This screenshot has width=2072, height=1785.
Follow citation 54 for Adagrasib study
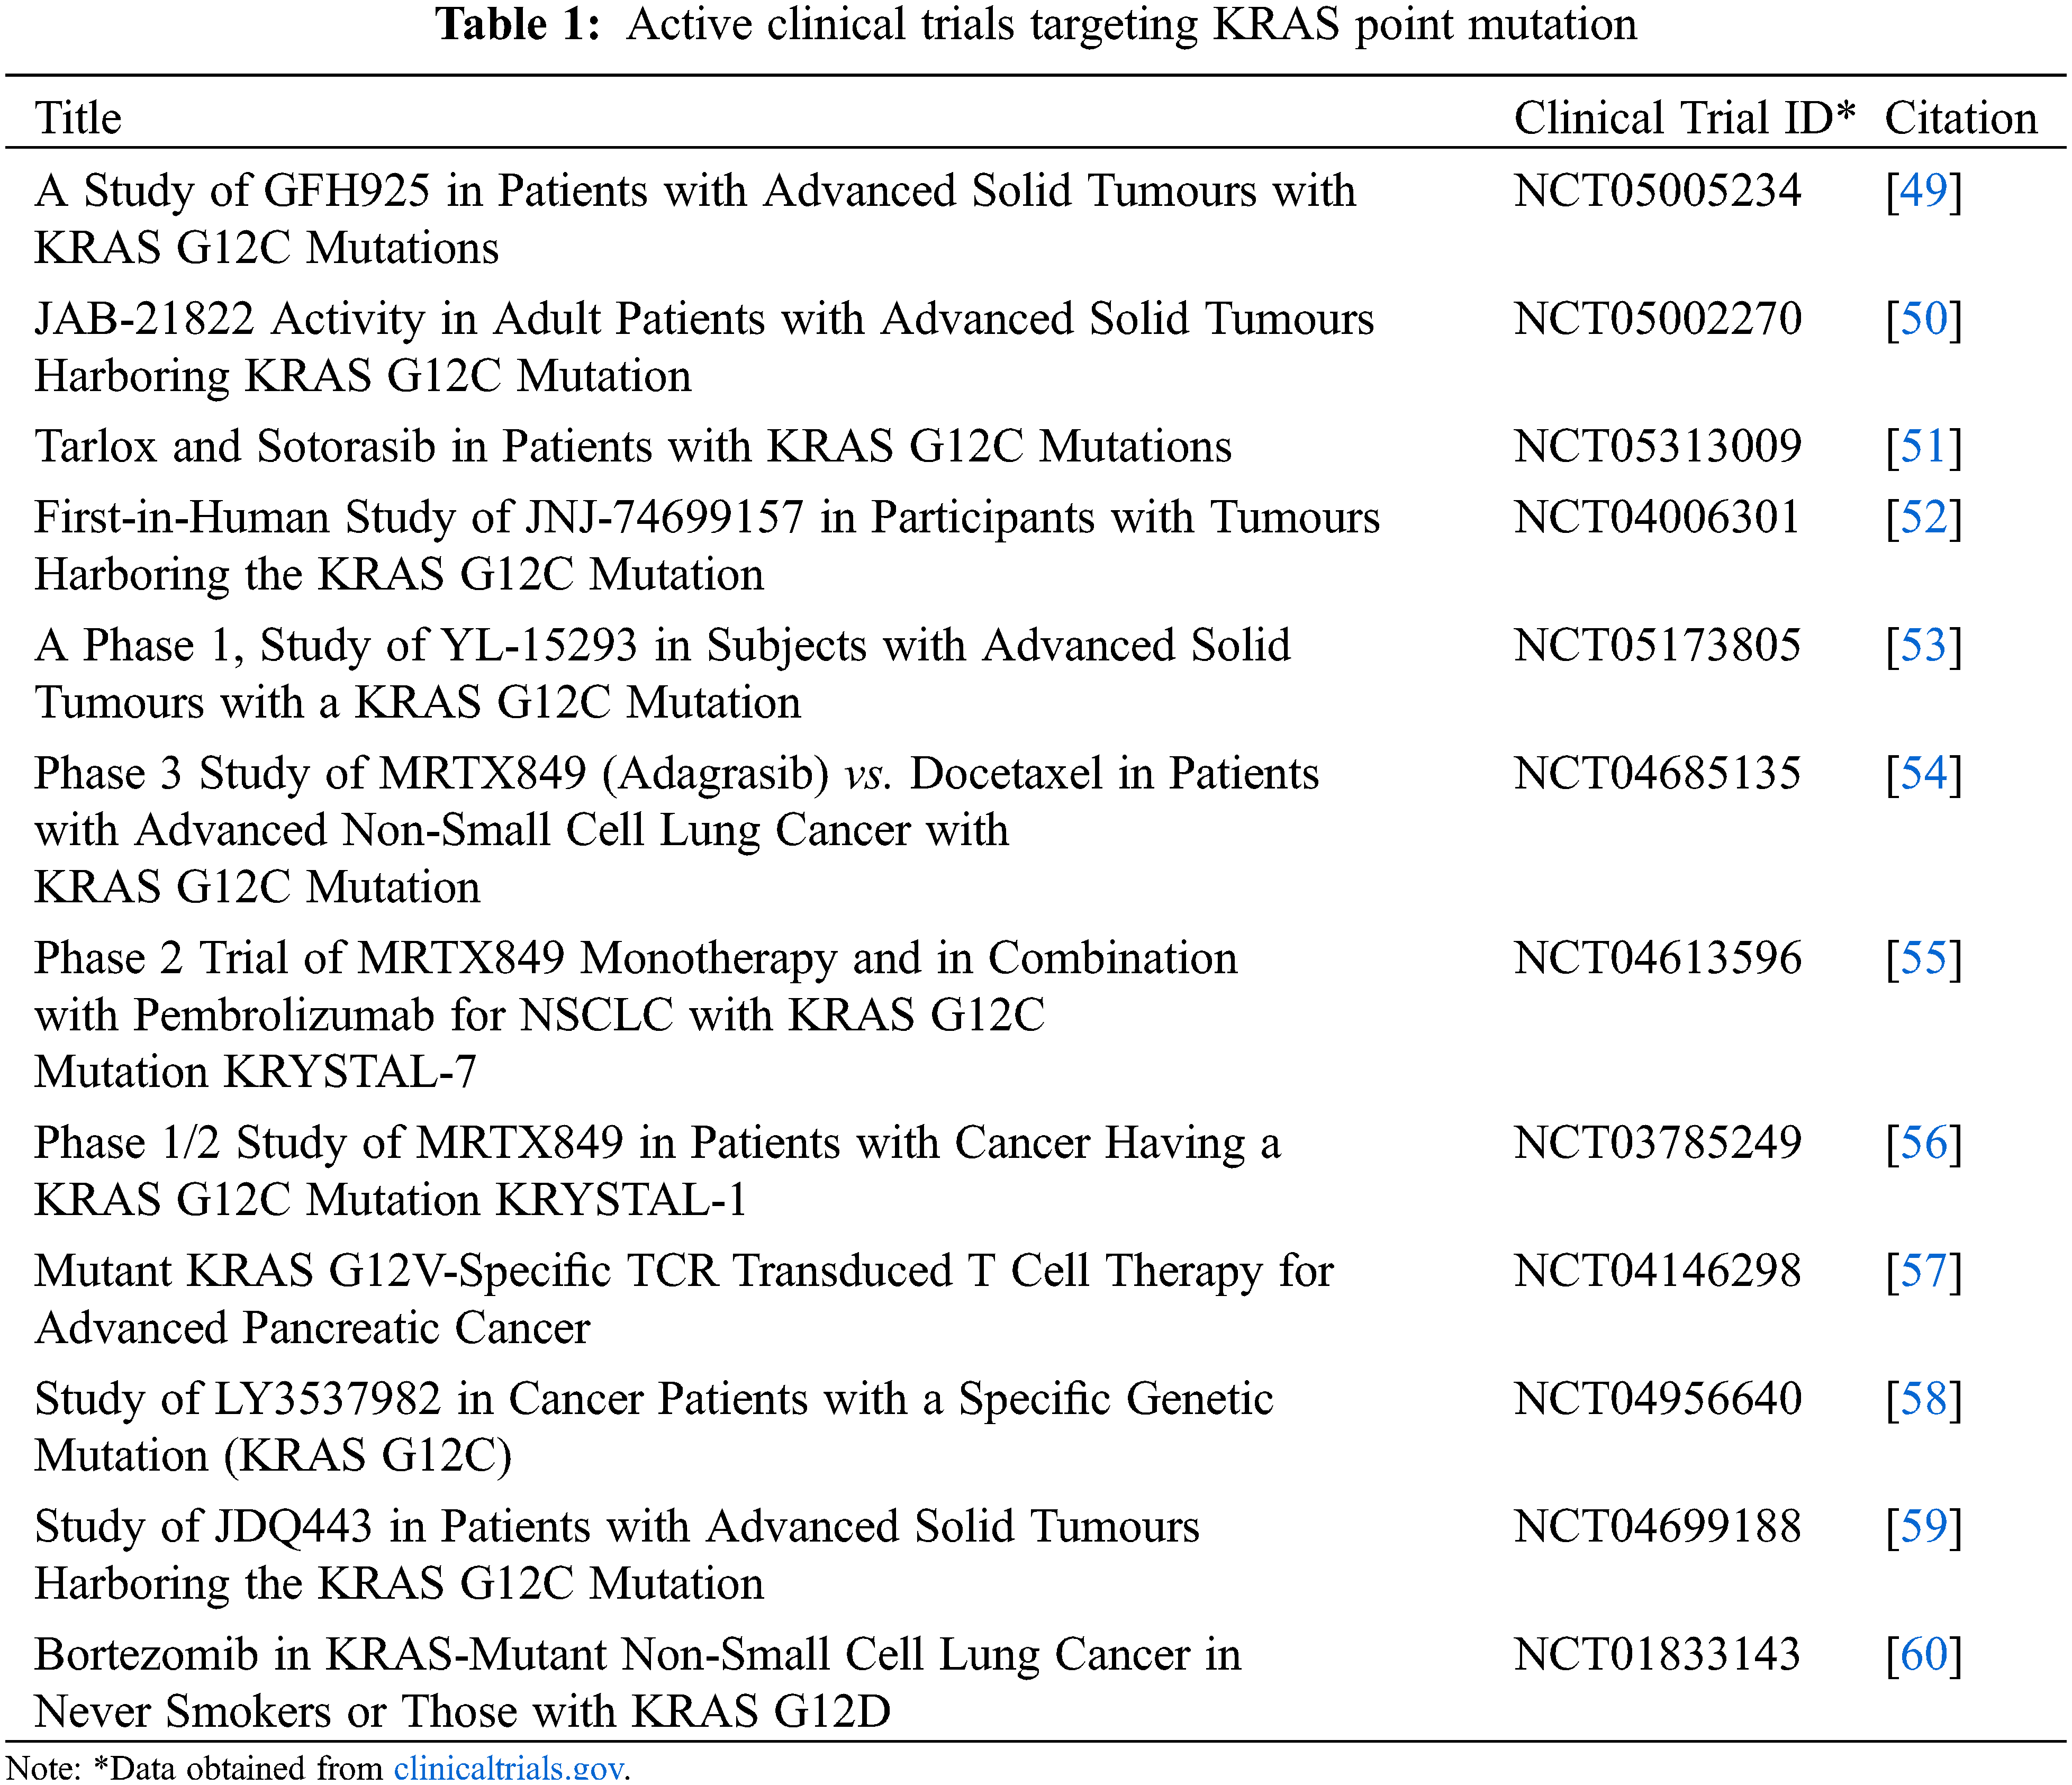click(x=1923, y=773)
